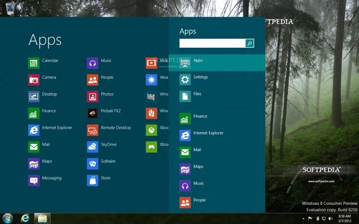Search within Finance in the search pane
This screenshot has width=359, height=224.
click(x=217, y=119)
